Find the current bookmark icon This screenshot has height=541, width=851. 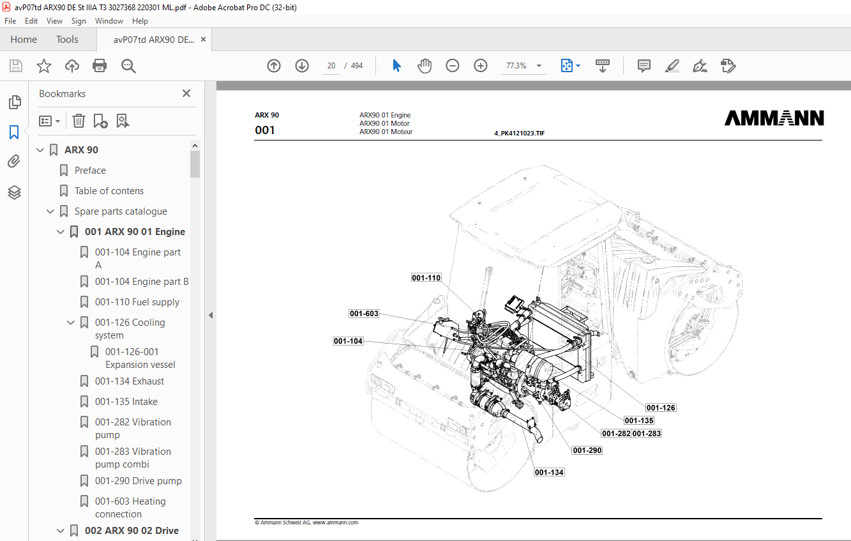[x=123, y=121]
